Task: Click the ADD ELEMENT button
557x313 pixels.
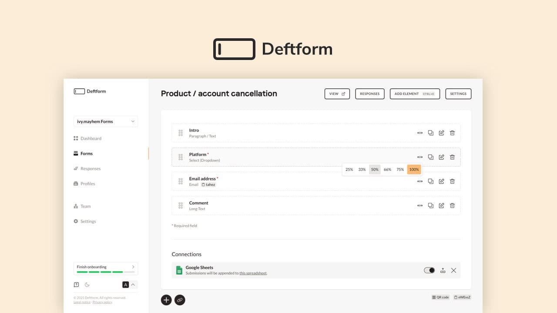Action: point(415,93)
